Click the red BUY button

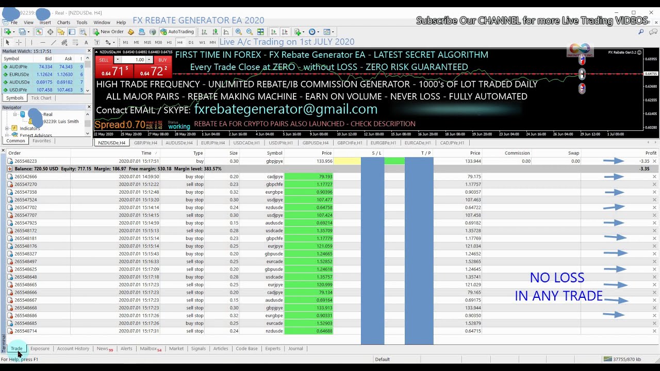[162, 60]
